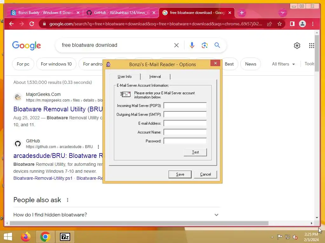Select the free bloatware download tab
Viewport: 325px width, 243px height.
(x=197, y=13)
